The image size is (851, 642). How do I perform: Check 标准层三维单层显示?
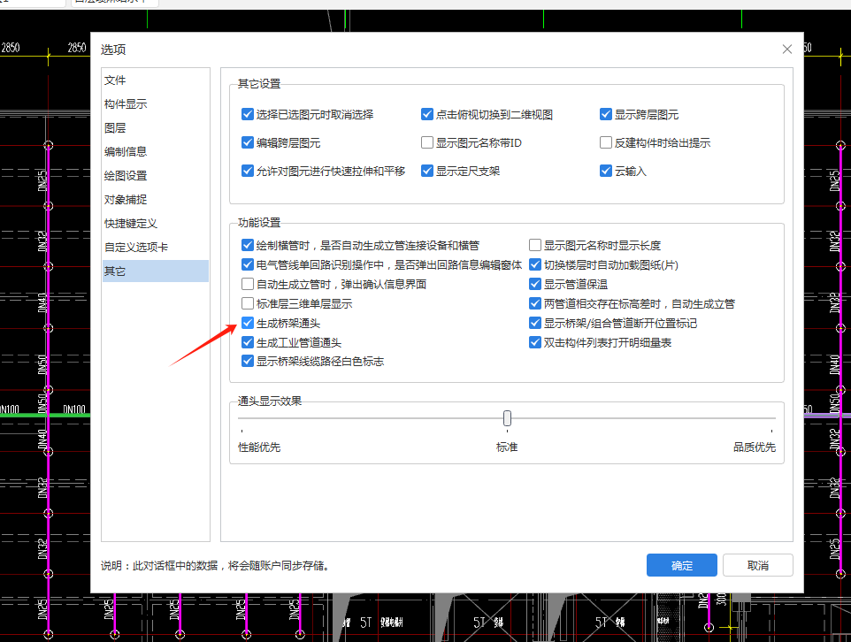[248, 303]
